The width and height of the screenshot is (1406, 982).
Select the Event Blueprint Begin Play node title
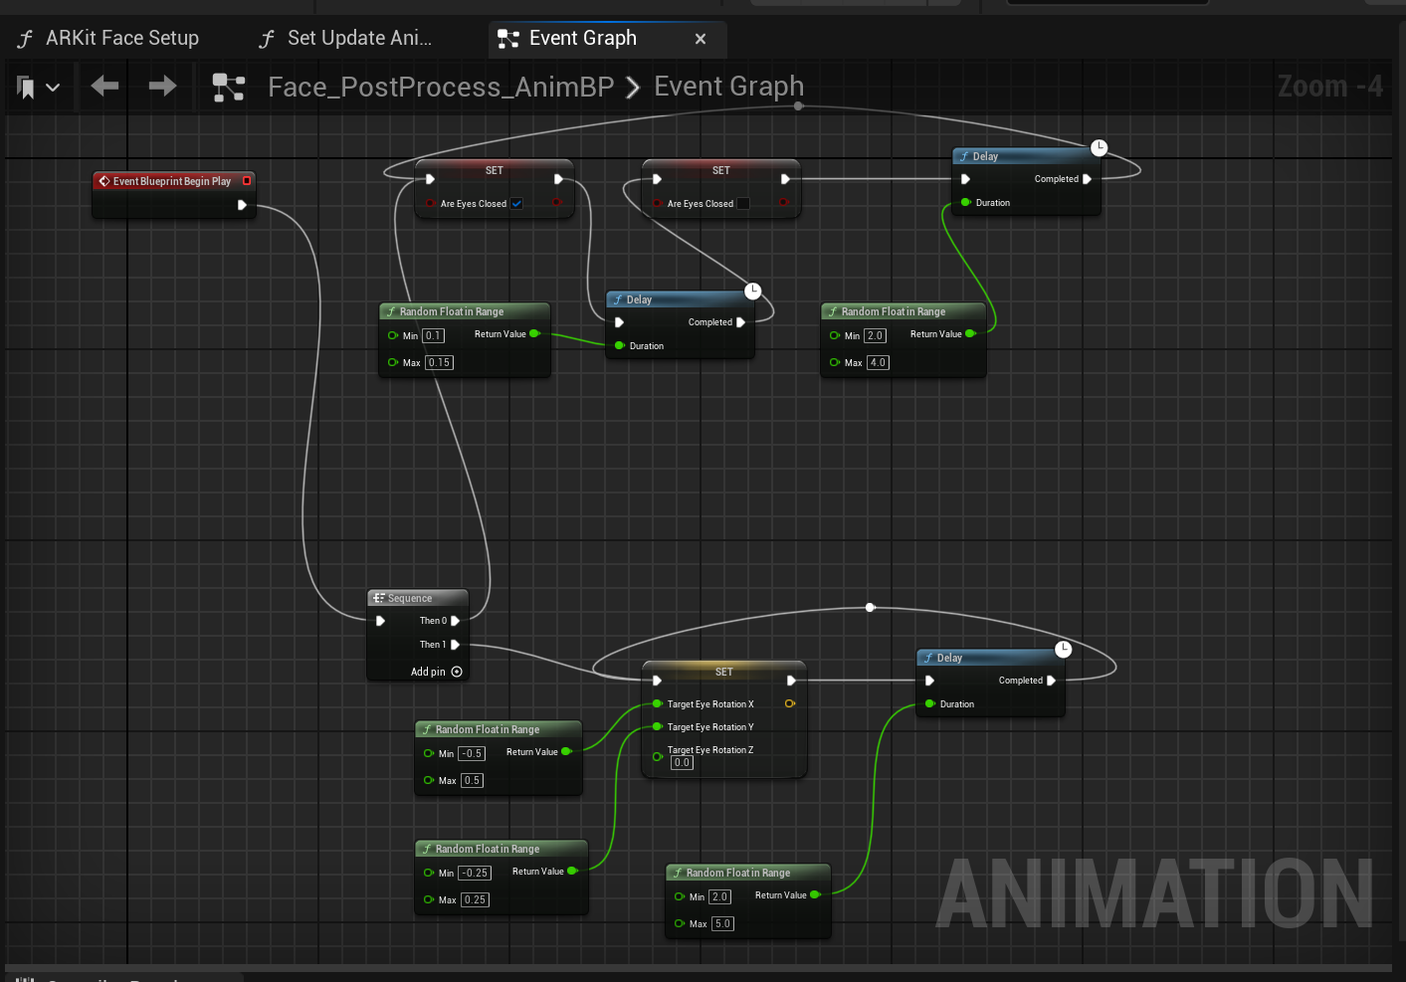(172, 181)
